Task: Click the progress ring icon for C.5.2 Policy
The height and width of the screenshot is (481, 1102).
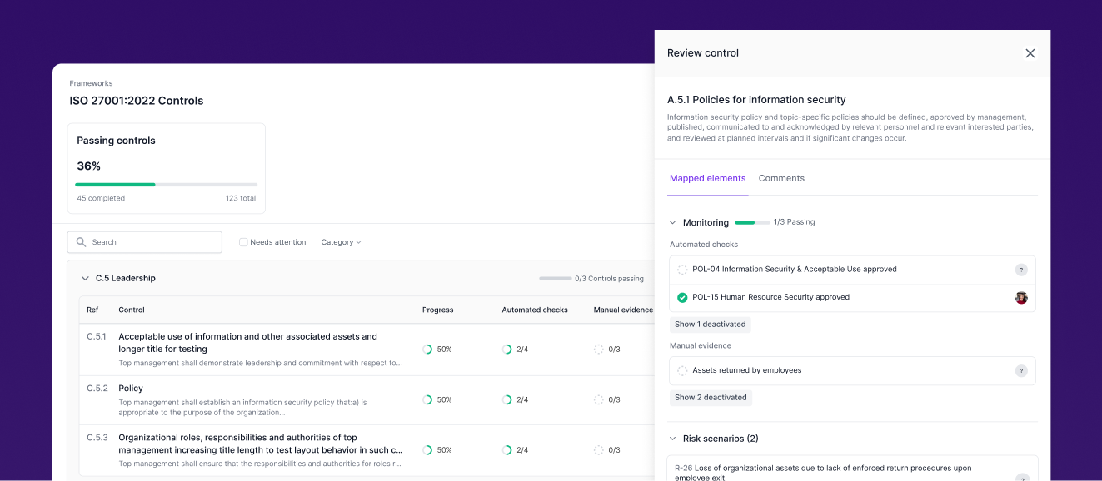Action: [427, 399]
